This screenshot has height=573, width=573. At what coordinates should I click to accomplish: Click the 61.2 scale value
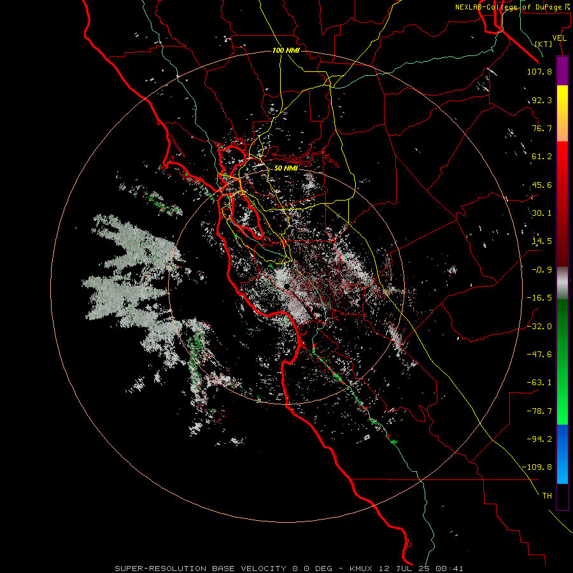(x=542, y=157)
